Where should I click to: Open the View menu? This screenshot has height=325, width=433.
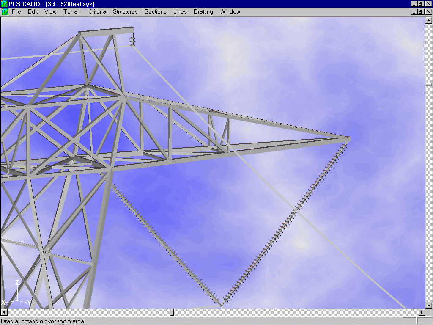(x=50, y=11)
